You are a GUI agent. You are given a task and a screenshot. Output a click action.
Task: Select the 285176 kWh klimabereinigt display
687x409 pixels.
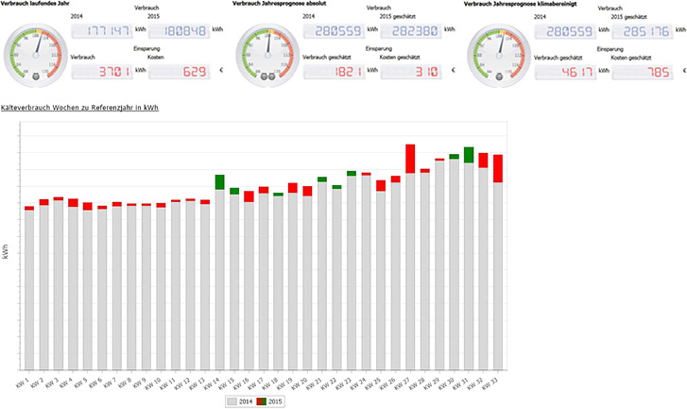(x=643, y=30)
